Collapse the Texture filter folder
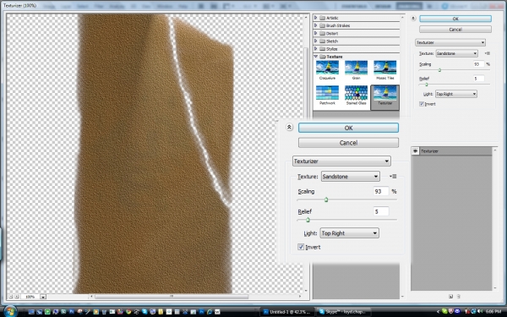The width and height of the screenshot is (507, 317). click(316, 57)
